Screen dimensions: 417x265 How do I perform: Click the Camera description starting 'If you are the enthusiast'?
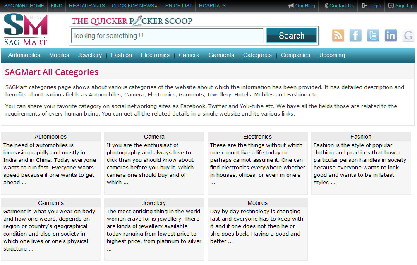click(150, 164)
